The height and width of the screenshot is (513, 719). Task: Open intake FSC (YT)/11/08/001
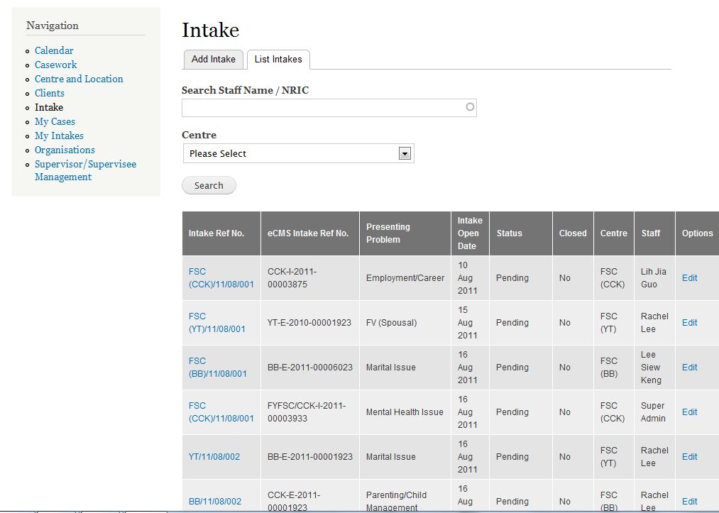pos(217,323)
